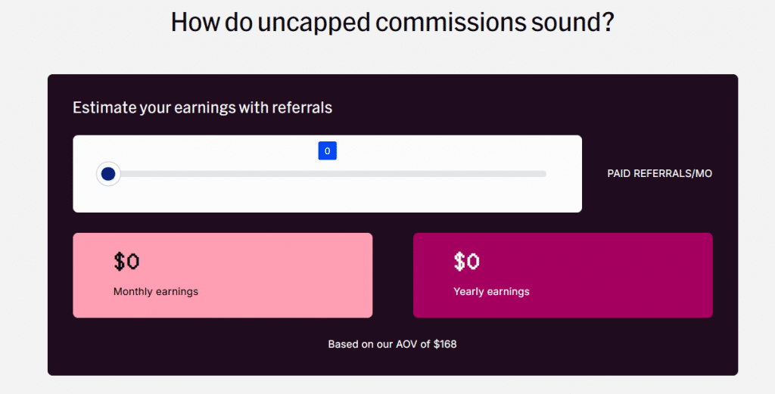Click the blue slider value badge showing 0

tap(327, 151)
